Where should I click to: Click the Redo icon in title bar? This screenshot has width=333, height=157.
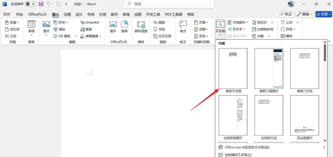(x=59, y=4)
